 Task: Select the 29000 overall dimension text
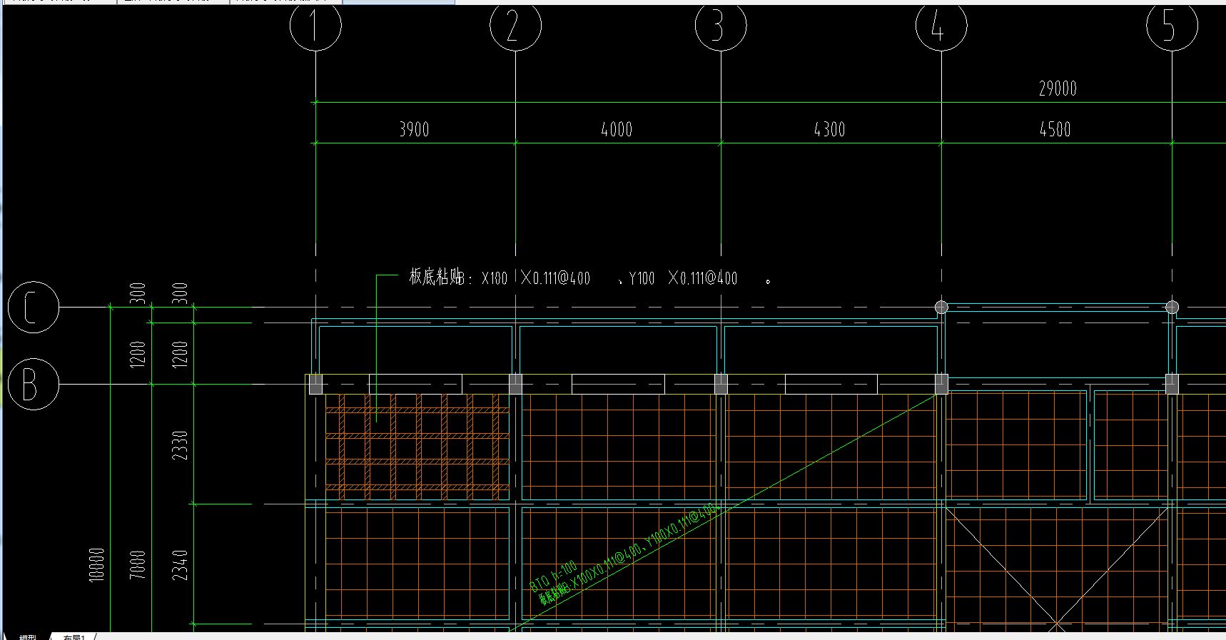coord(1058,89)
